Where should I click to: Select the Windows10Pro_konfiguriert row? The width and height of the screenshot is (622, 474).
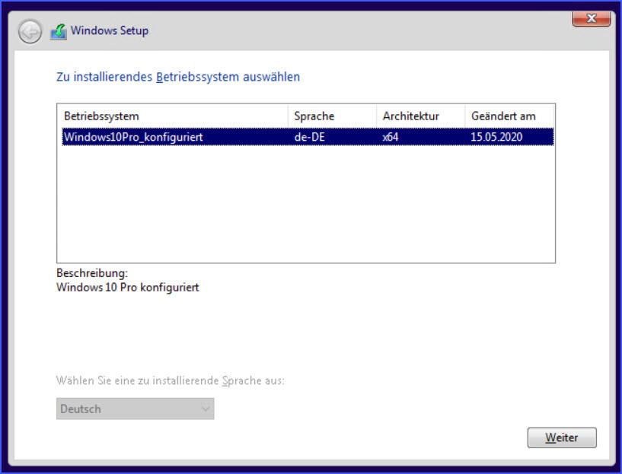coord(308,137)
